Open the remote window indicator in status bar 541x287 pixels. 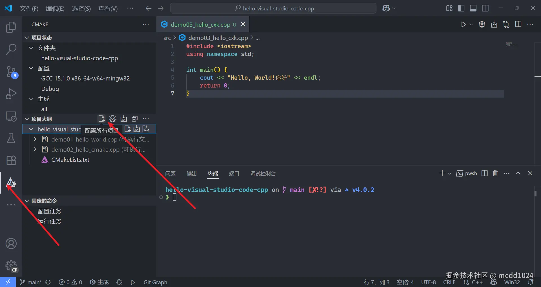(x=8, y=282)
